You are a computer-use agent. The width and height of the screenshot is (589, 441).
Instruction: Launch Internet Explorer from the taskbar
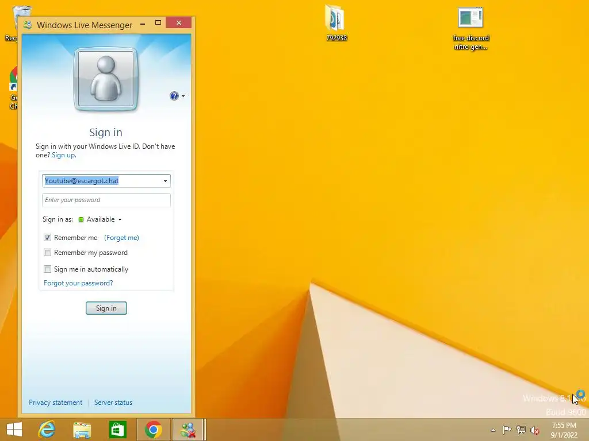click(x=47, y=430)
